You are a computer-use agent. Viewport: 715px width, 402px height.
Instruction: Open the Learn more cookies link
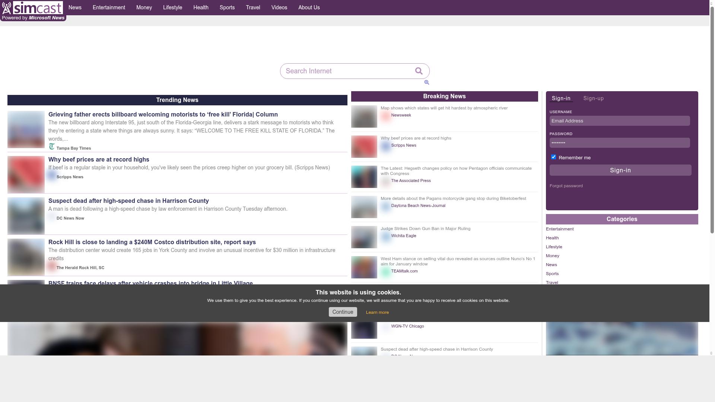click(x=377, y=312)
